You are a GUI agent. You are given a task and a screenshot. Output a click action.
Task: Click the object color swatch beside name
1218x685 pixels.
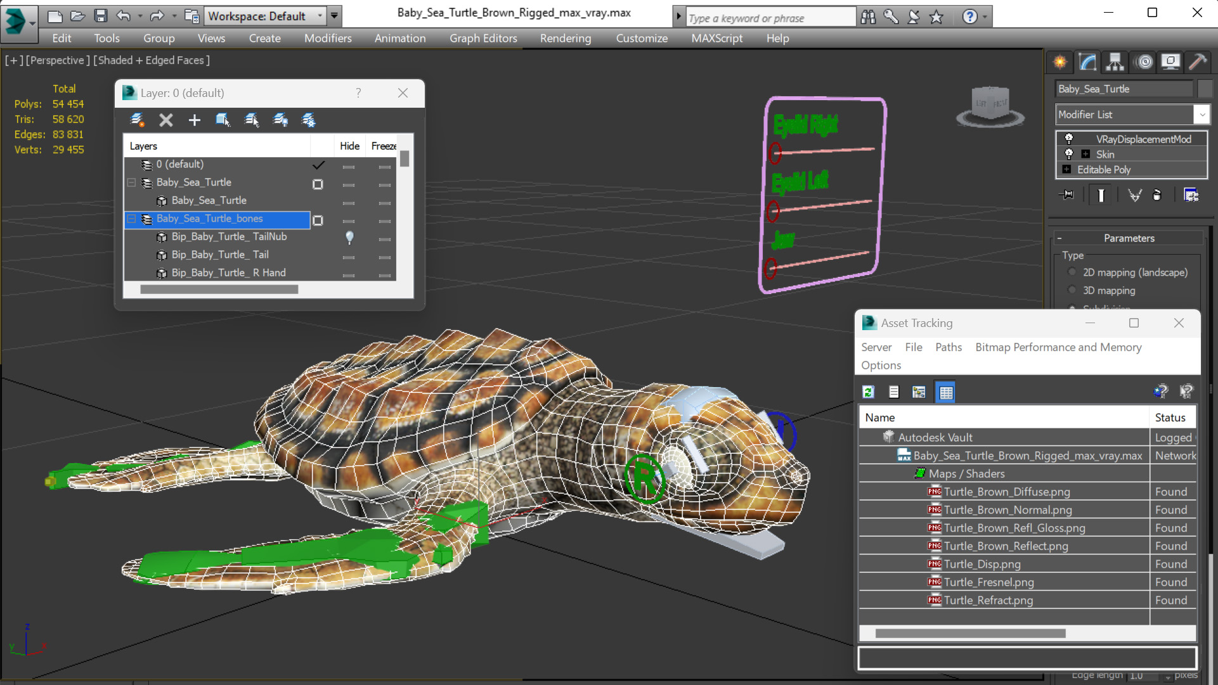[x=1205, y=89]
